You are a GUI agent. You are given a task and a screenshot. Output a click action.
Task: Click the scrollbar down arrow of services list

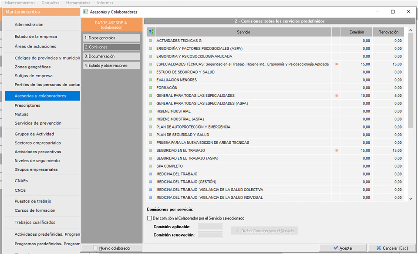point(411,199)
